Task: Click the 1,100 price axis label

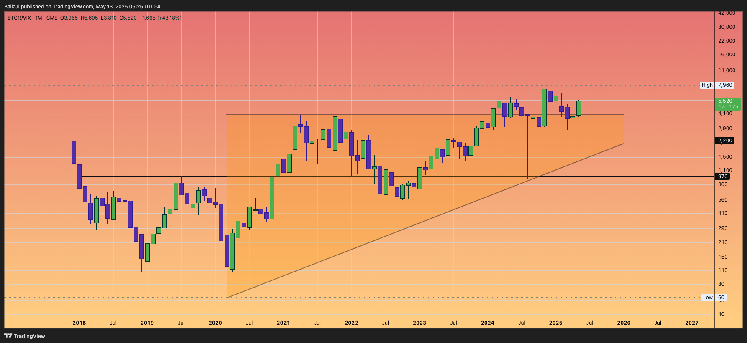Action: (x=725, y=170)
